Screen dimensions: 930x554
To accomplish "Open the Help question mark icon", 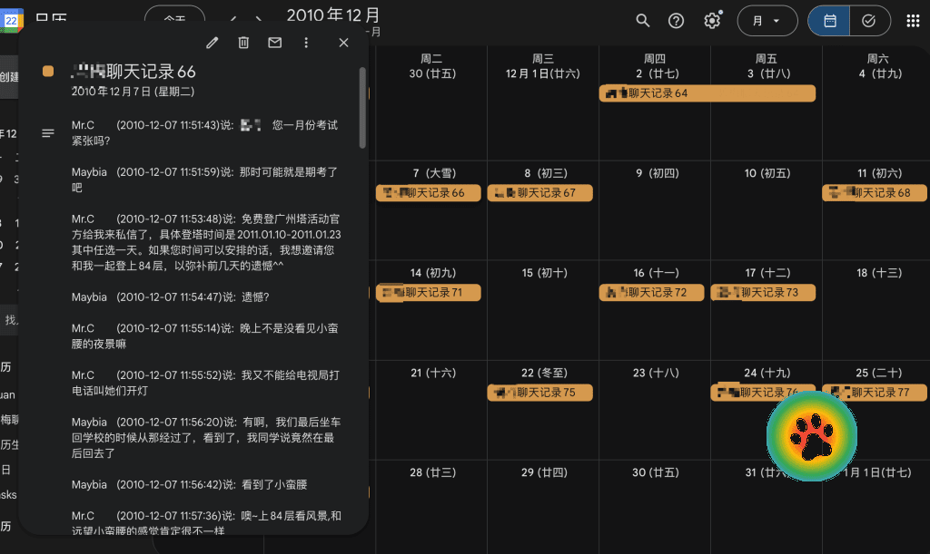I will pyautogui.click(x=677, y=21).
